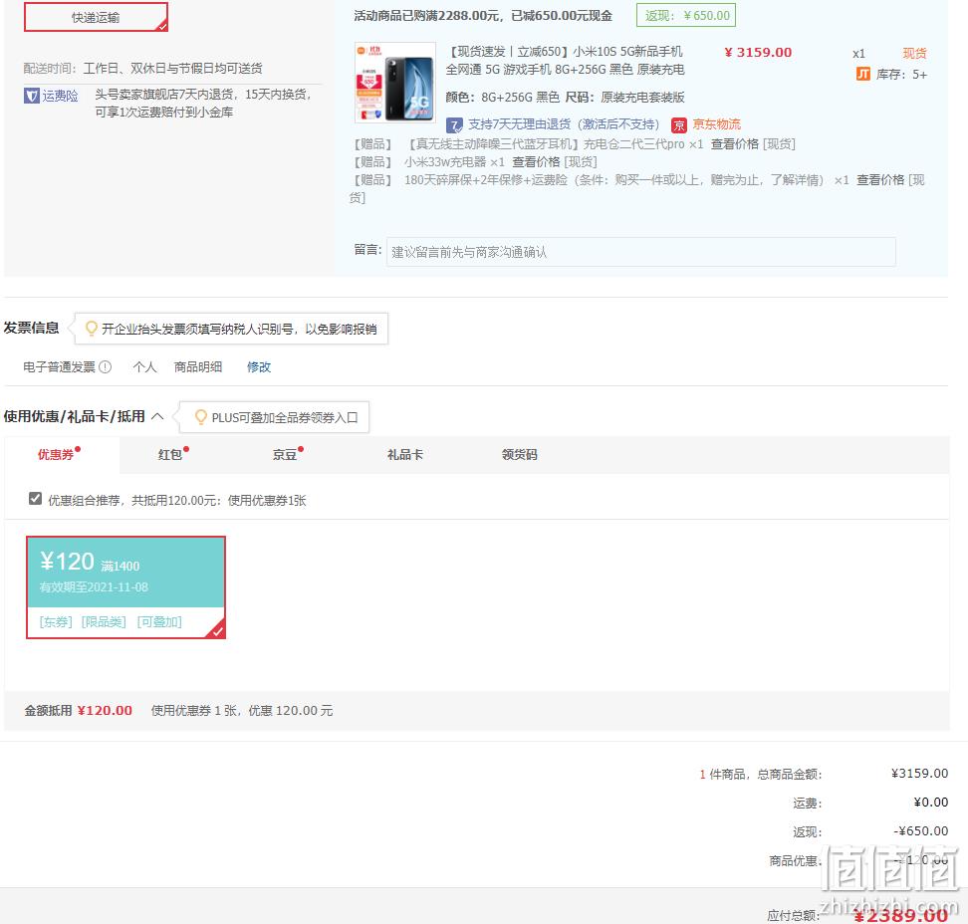
Task: View 查看价格 for 小米33w充电器 gift
Action: [x=536, y=162]
